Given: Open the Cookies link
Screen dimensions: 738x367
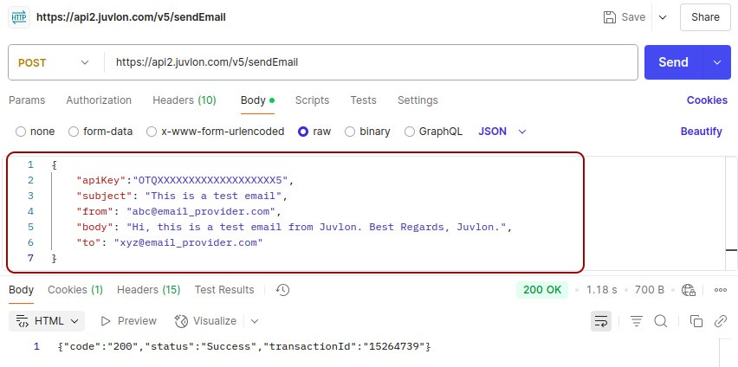Looking at the screenshot, I should click(707, 100).
